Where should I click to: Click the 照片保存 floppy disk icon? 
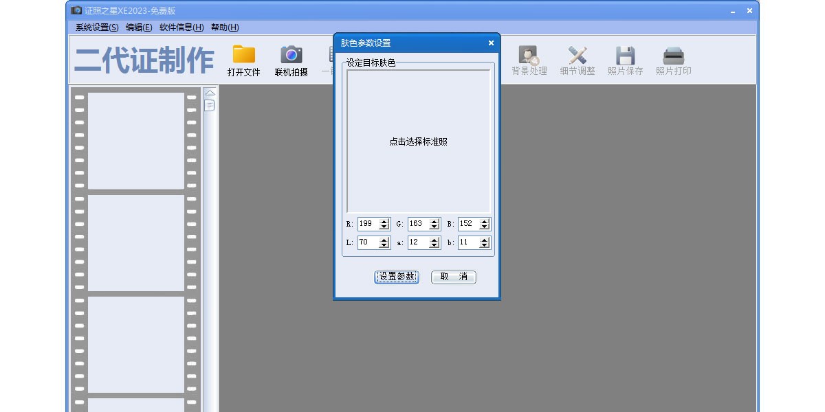coord(625,56)
